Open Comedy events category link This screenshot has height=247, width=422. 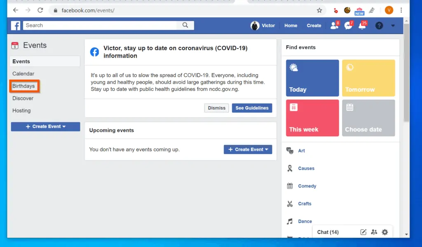pos(307,186)
